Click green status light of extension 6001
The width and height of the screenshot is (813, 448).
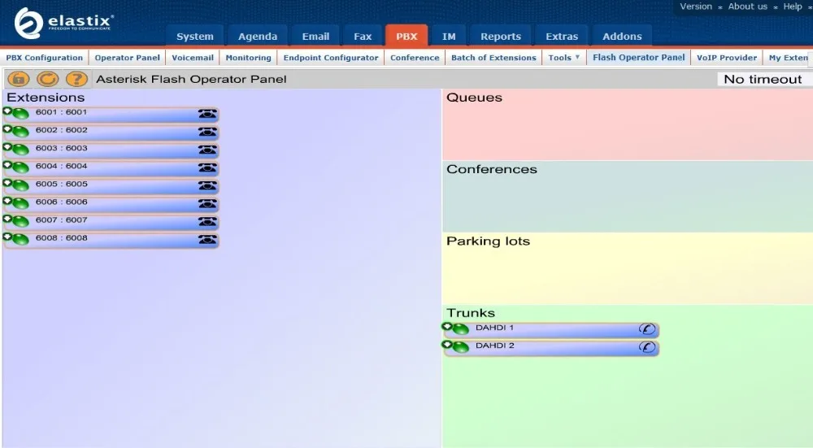click(21, 114)
